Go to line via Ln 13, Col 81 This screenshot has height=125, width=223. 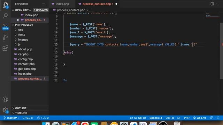pyautogui.click(x=138, y=118)
